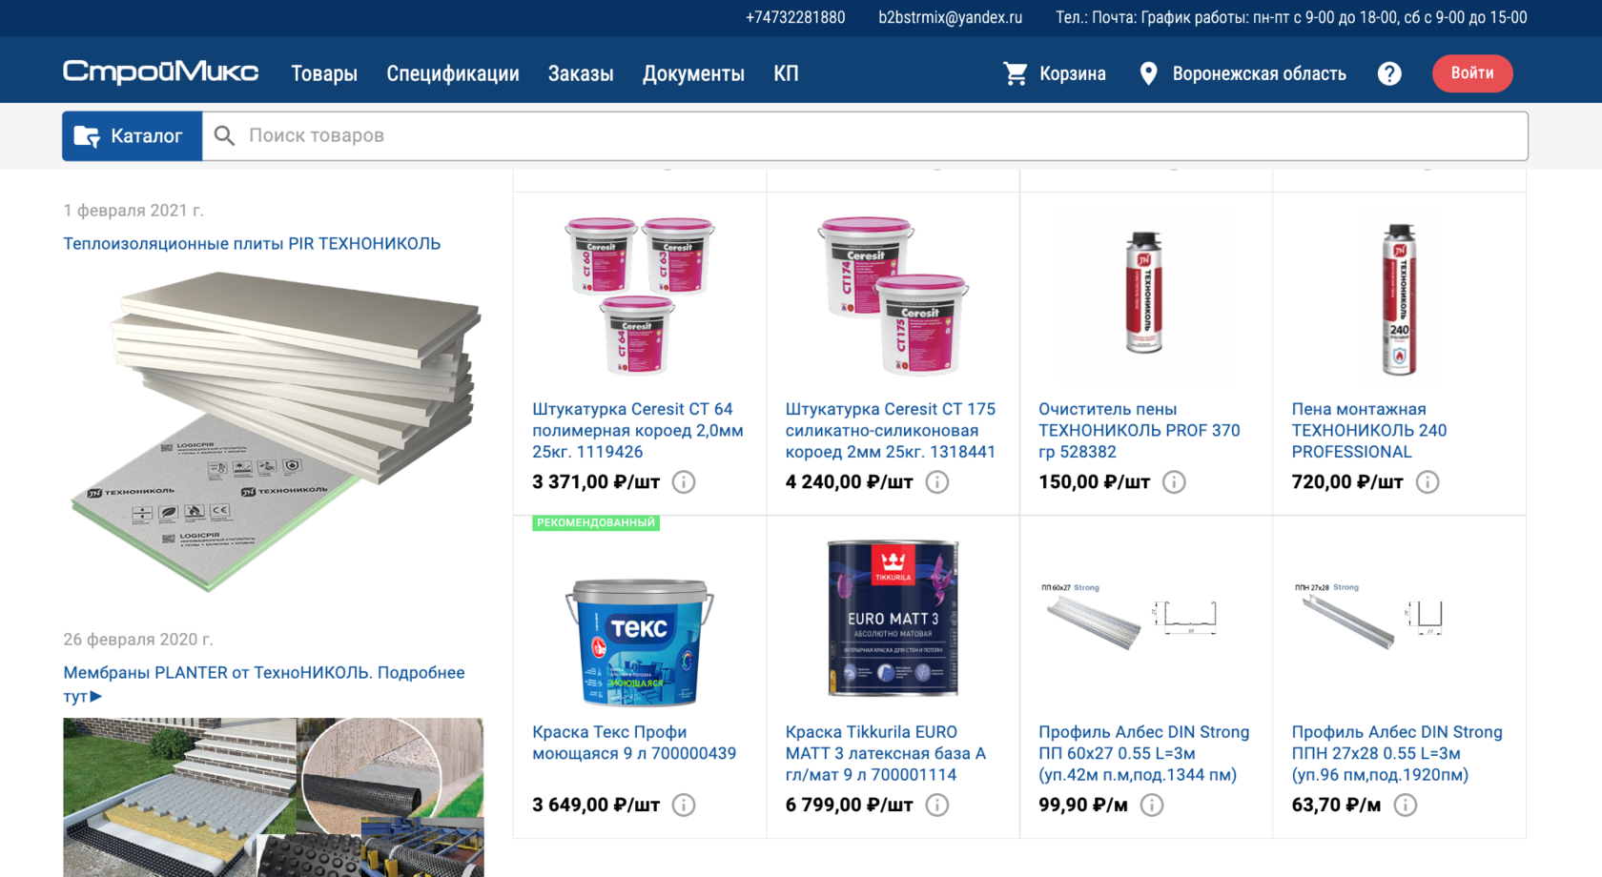Click info icon beside 720,00 ₽/шт price
The height and width of the screenshot is (877, 1602).
[1427, 482]
